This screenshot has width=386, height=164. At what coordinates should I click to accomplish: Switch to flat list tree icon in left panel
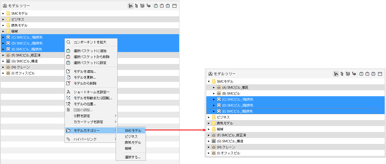136,6
